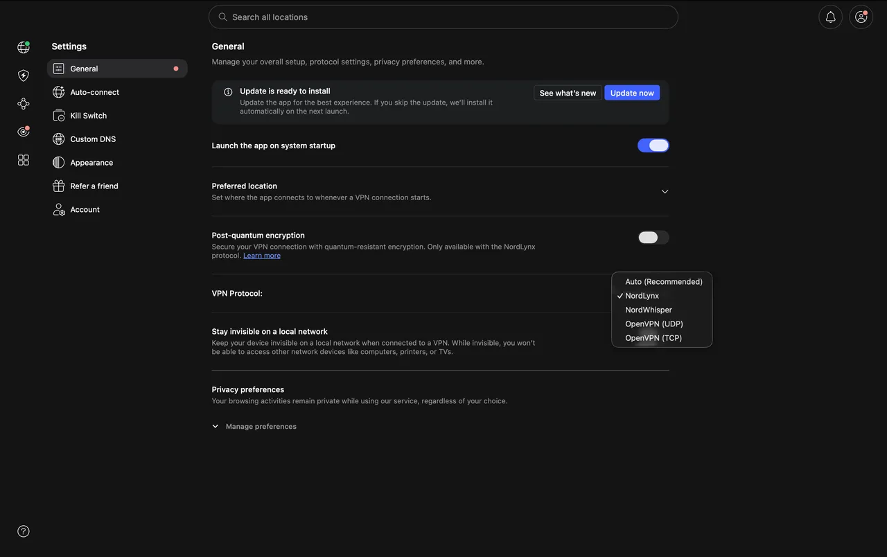Open Custom DNS settings
The width and height of the screenshot is (887, 557).
click(117, 139)
